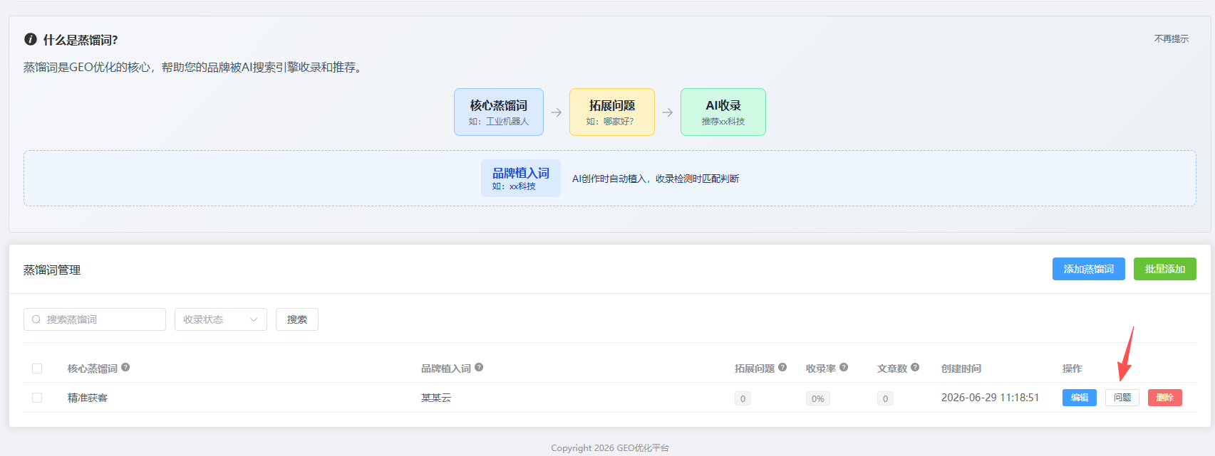Click the help icon next to 品牌植入词 header
This screenshot has width=1215, height=456.
pos(479,367)
